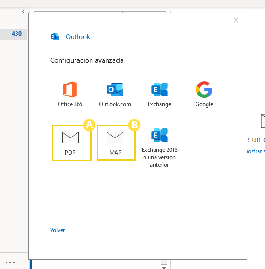265x269 pixels.
Task: Open the more options ellipsis in navigation bar
Action: click(10, 262)
